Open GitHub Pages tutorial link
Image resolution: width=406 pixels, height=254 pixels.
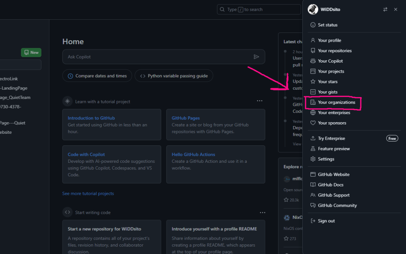point(186,118)
